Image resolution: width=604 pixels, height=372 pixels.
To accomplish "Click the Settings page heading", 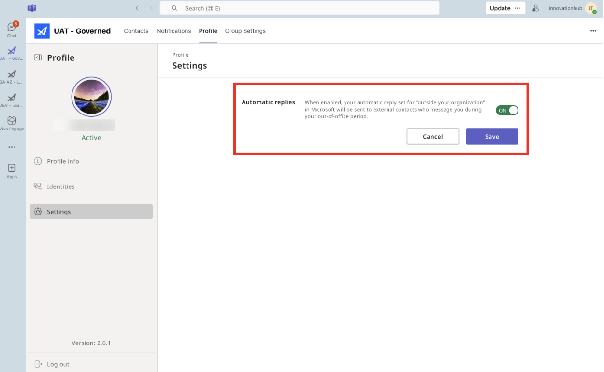I will (189, 66).
